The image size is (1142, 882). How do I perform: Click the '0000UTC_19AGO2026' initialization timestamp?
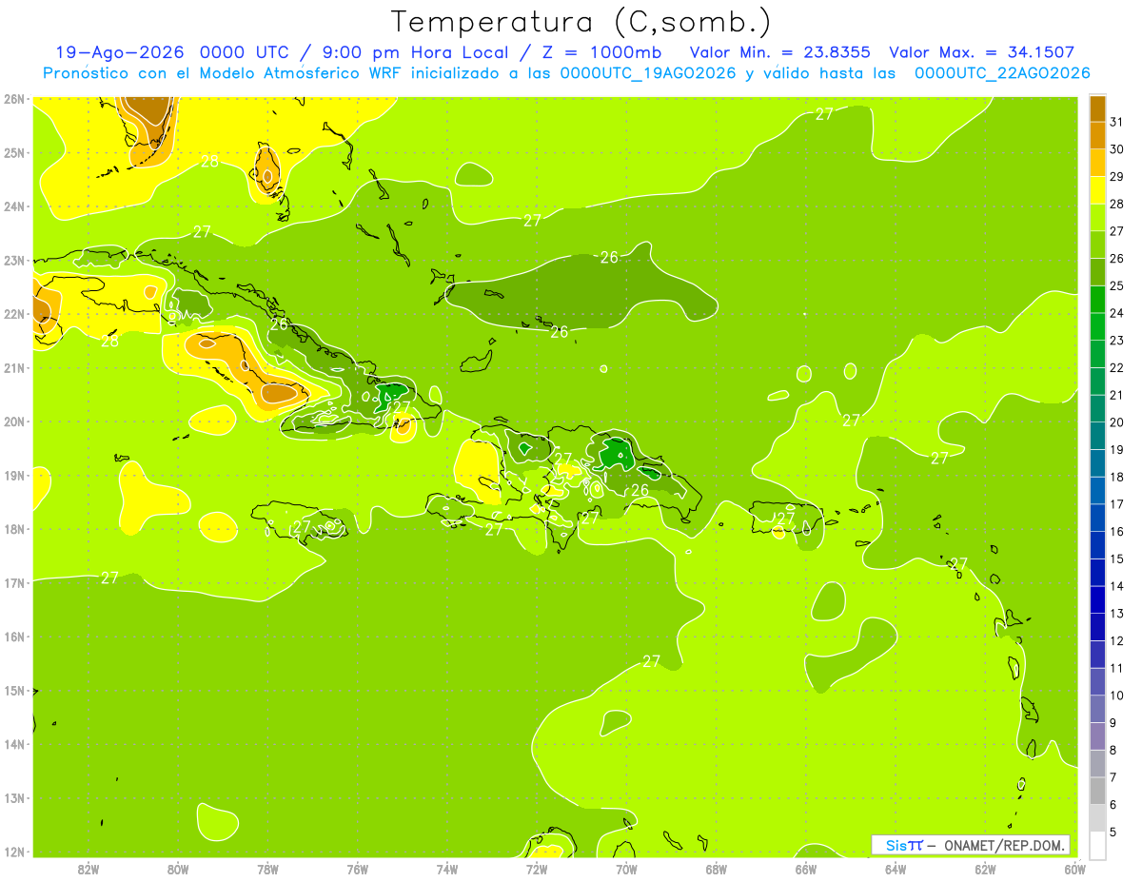point(648,73)
